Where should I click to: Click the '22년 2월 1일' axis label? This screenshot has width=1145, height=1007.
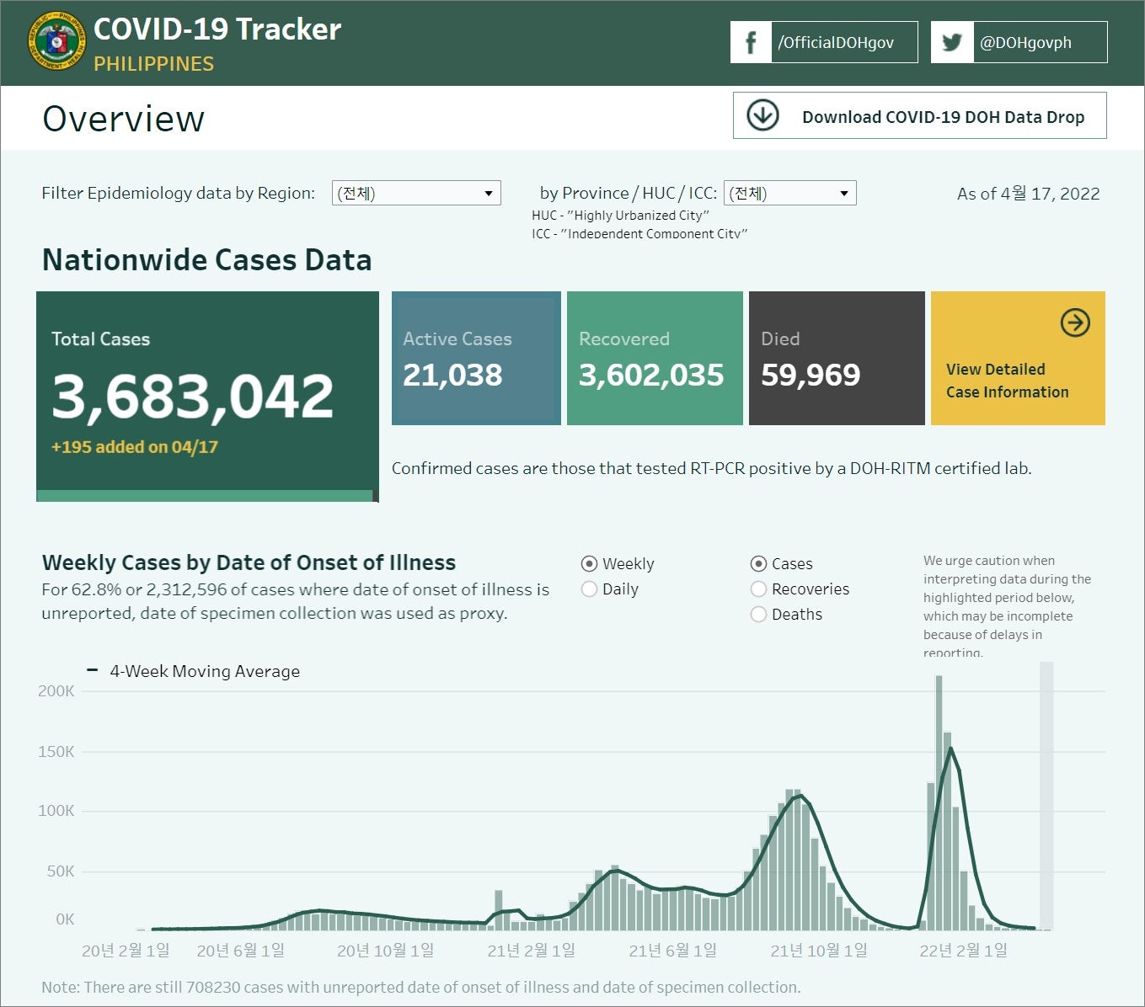coord(964,951)
